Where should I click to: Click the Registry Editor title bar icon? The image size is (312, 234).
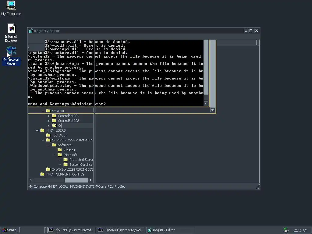[x=31, y=31]
